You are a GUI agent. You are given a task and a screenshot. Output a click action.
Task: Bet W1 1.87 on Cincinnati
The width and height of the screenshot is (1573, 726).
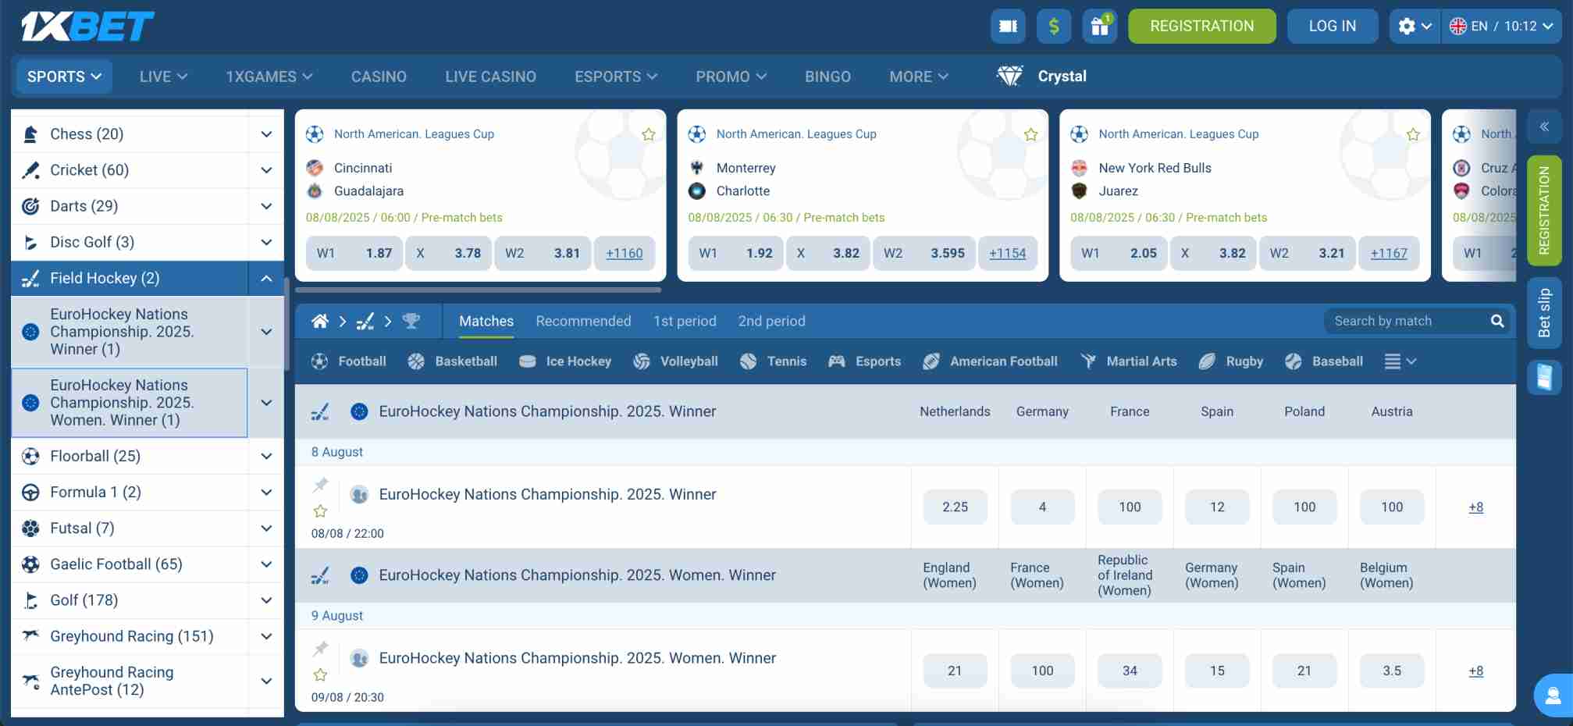point(354,253)
